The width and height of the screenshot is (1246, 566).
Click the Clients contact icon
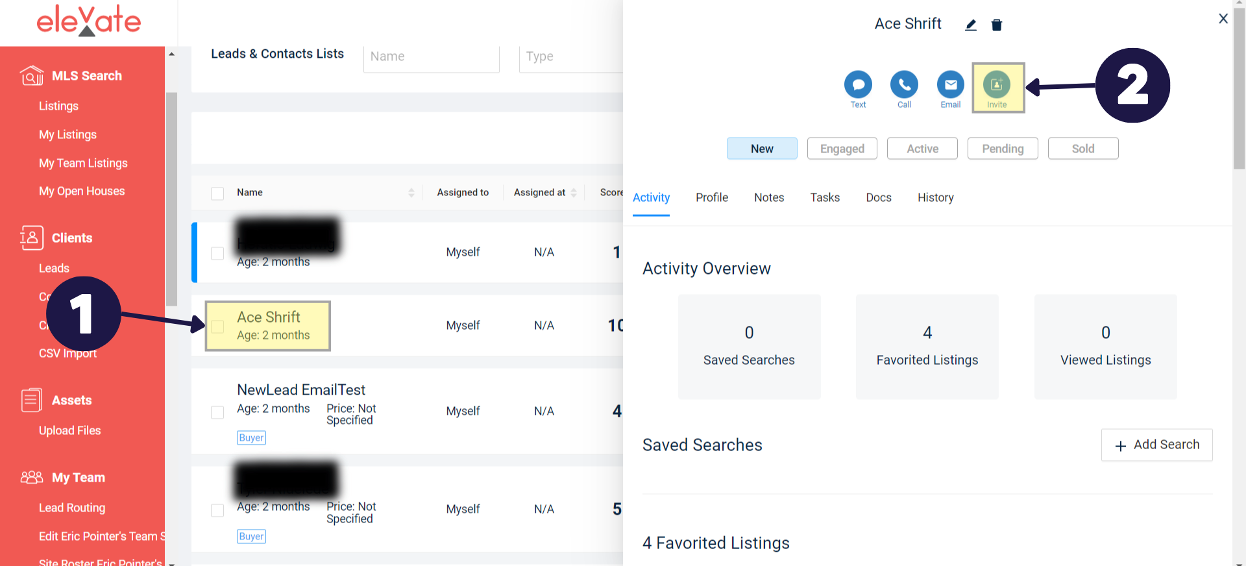click(x=32, y=238)
